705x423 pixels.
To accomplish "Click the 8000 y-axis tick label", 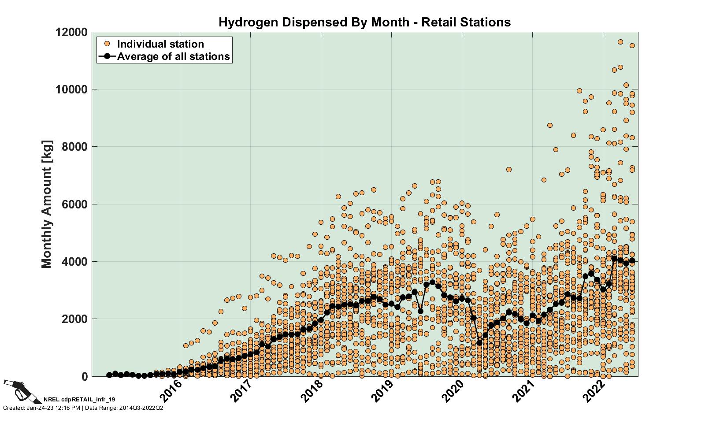I will pyautogui.click(x=75, y=147).
